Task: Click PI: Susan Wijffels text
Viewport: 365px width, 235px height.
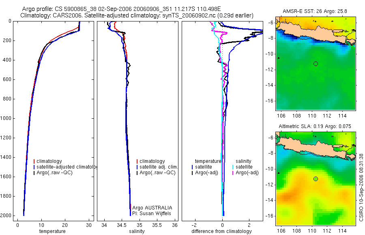Action: coord(152,214)
